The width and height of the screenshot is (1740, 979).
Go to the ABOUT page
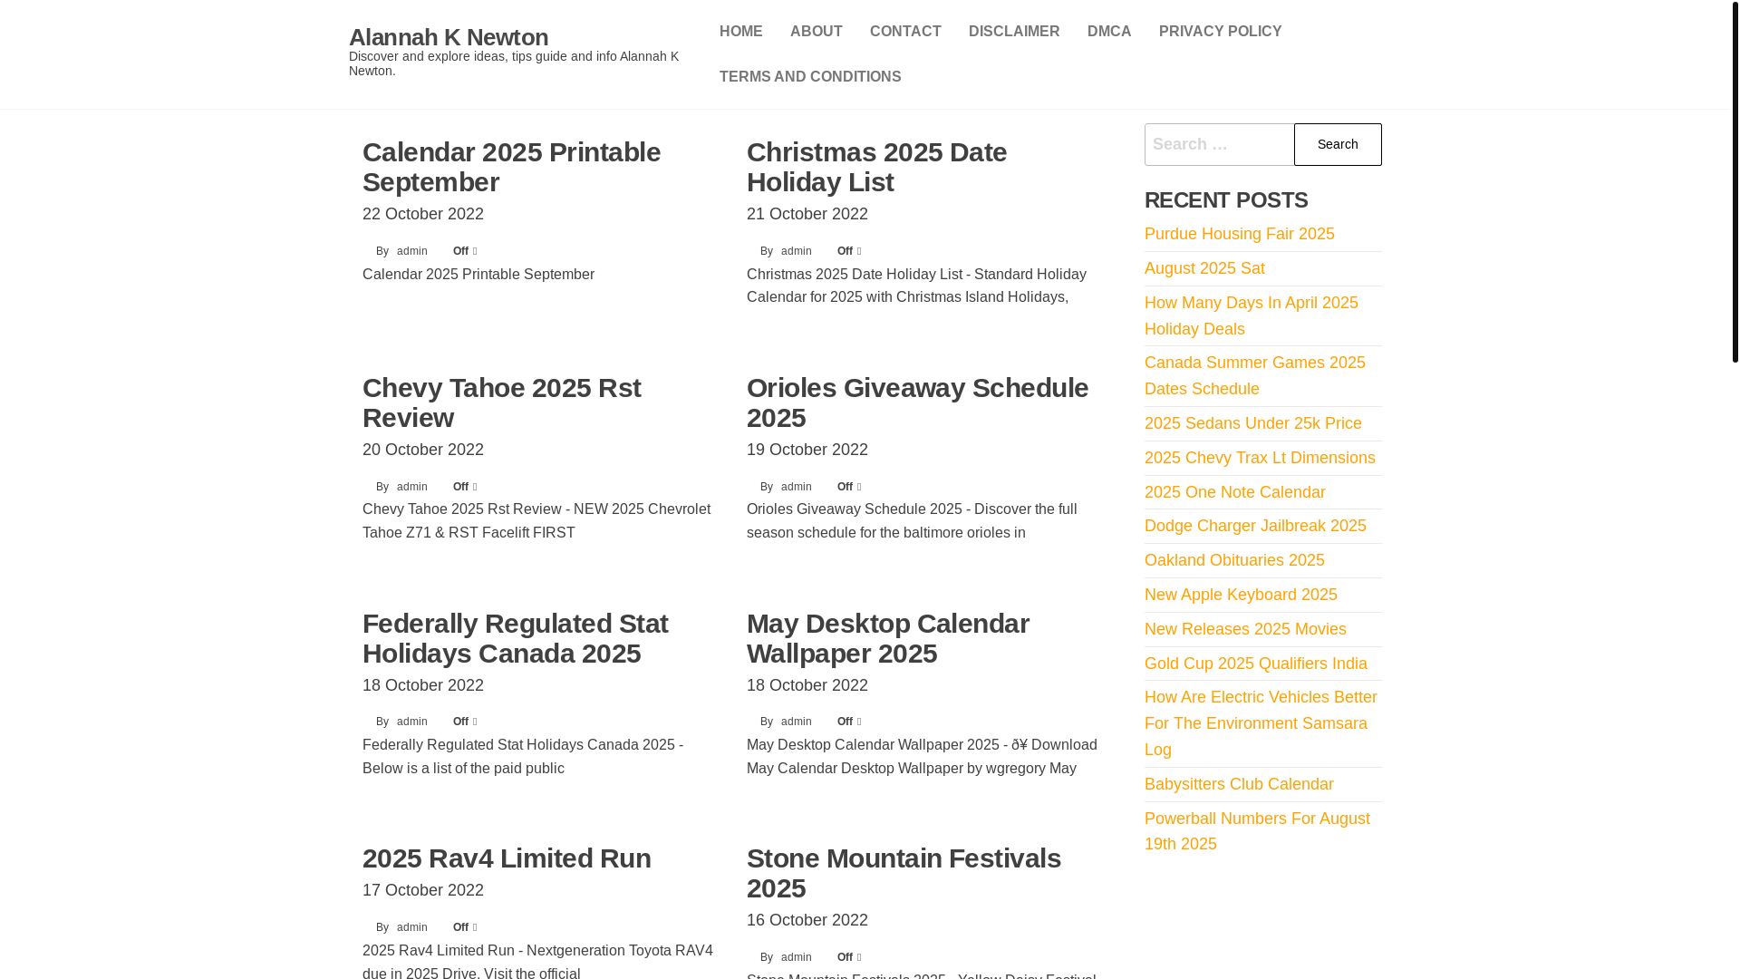tap(816, 32)
